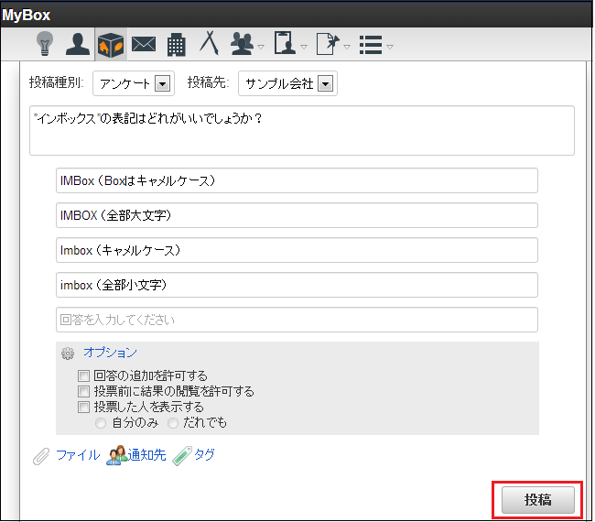
Task: Open the タグ link
Action: click(x=204, y=454)
